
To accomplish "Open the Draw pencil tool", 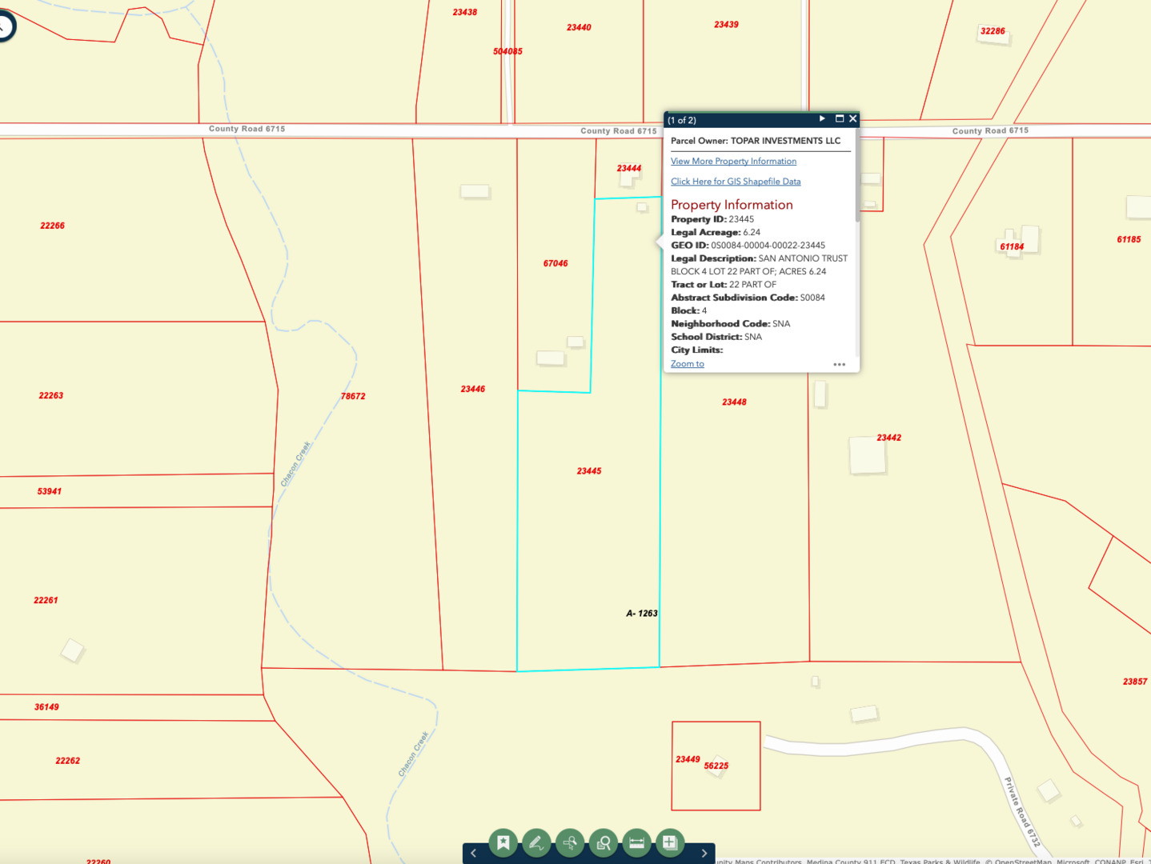I will tap(536, 842).
